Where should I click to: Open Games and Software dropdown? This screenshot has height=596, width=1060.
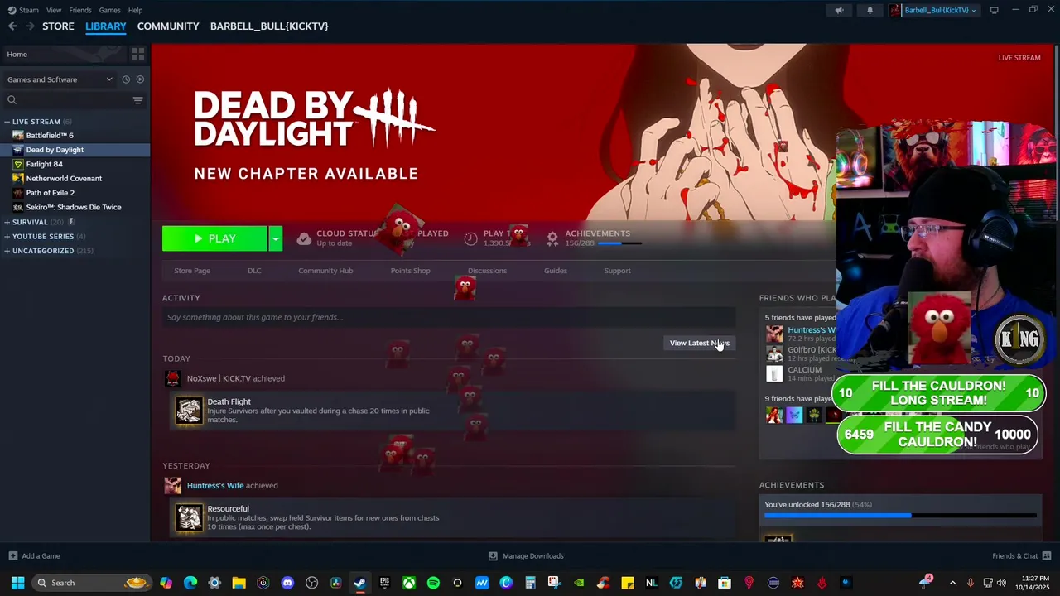60,79
